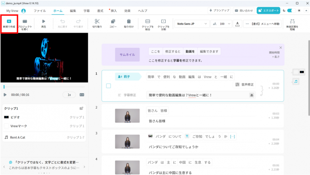The height and width of the screenshot is (175, 310).
Task: Select the Rent A Cat audio row
Action: pyautogui.click(x=44, y=137)
